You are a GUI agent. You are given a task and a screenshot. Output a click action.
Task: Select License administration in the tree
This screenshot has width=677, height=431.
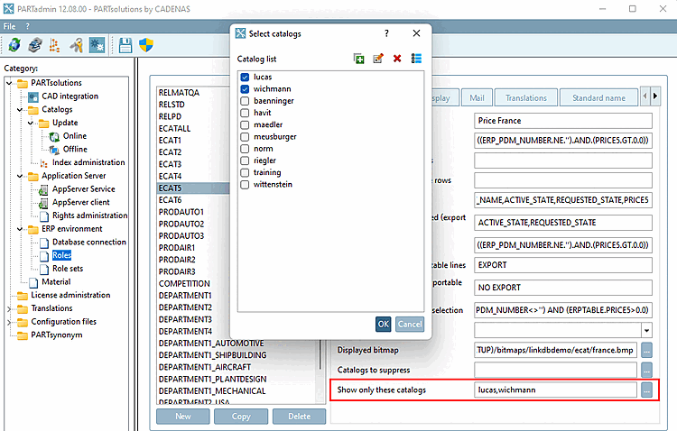click(70, 295)
